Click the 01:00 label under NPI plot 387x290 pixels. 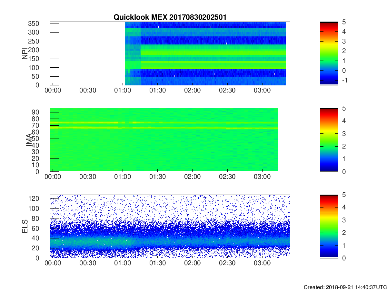[123, 91]
